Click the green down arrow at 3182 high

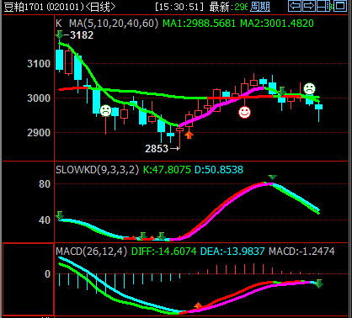[60, 34]
